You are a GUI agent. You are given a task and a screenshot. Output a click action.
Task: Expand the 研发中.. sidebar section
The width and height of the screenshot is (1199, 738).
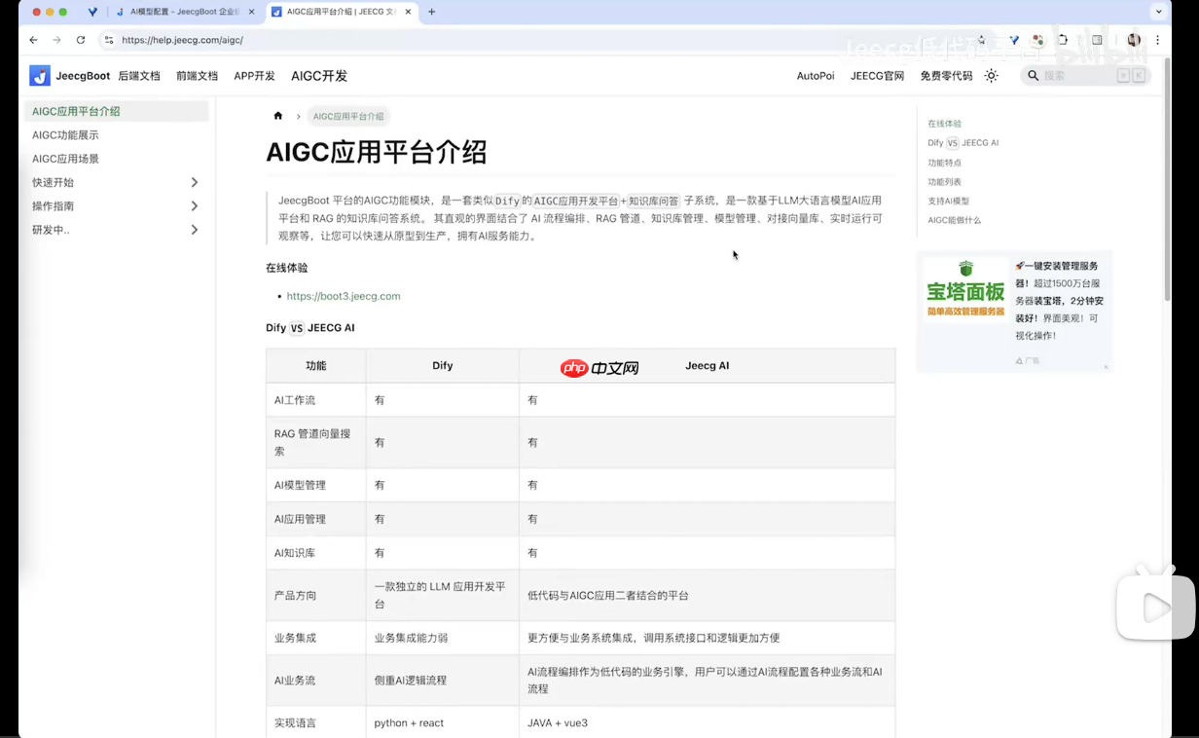pos(194,229)
